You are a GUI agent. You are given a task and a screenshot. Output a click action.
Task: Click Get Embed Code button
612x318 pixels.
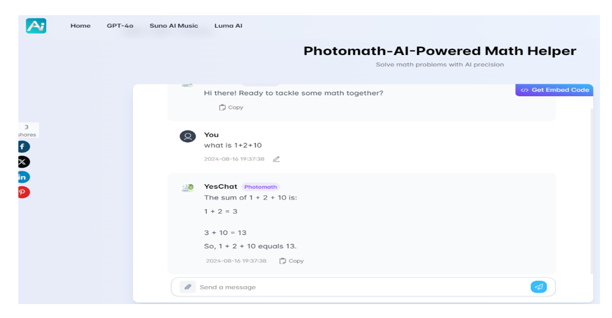click(554, 90)
